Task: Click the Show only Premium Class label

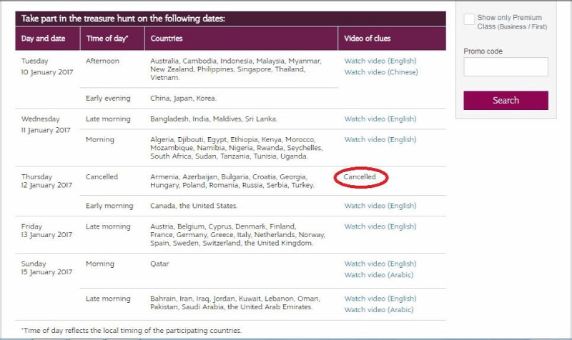Action: [512, 22]
